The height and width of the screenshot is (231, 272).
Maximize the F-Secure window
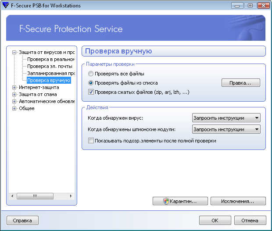pos(250,6)
